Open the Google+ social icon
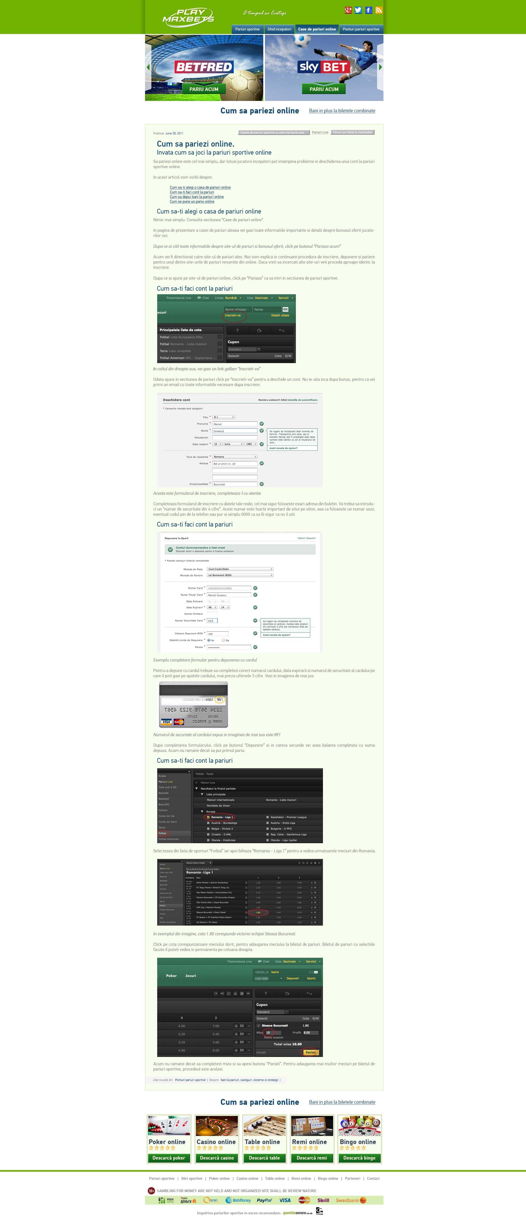This screenshot has height=1219, width=526. (x=348, y=11)
